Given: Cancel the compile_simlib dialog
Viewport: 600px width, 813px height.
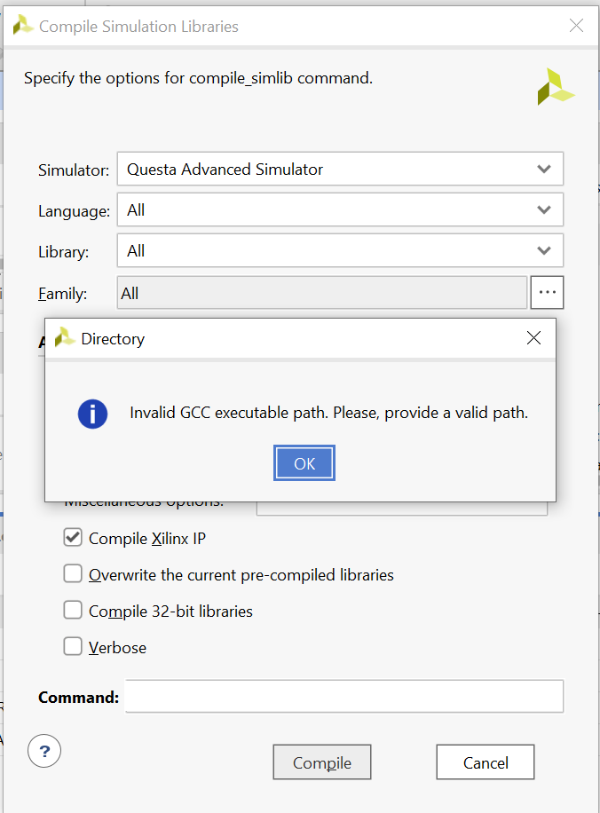Looking at the screenshot, I should 485,762.
